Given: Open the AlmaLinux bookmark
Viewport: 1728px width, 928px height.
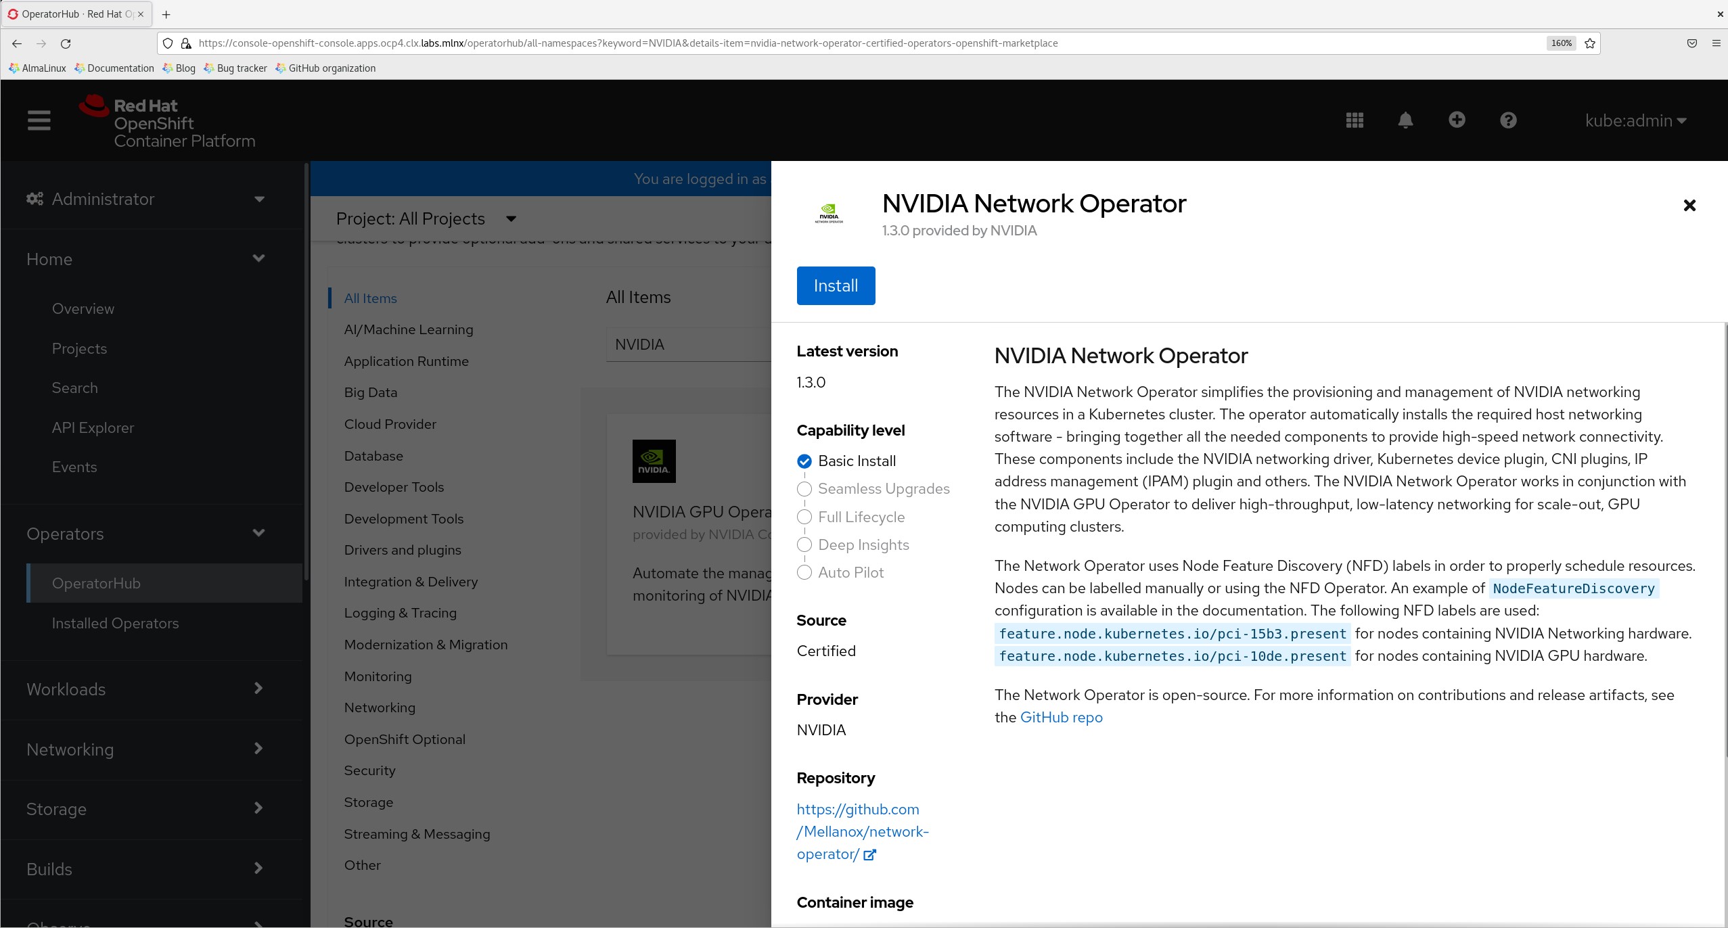Looking at the screenshot, I should coord(37,68).
